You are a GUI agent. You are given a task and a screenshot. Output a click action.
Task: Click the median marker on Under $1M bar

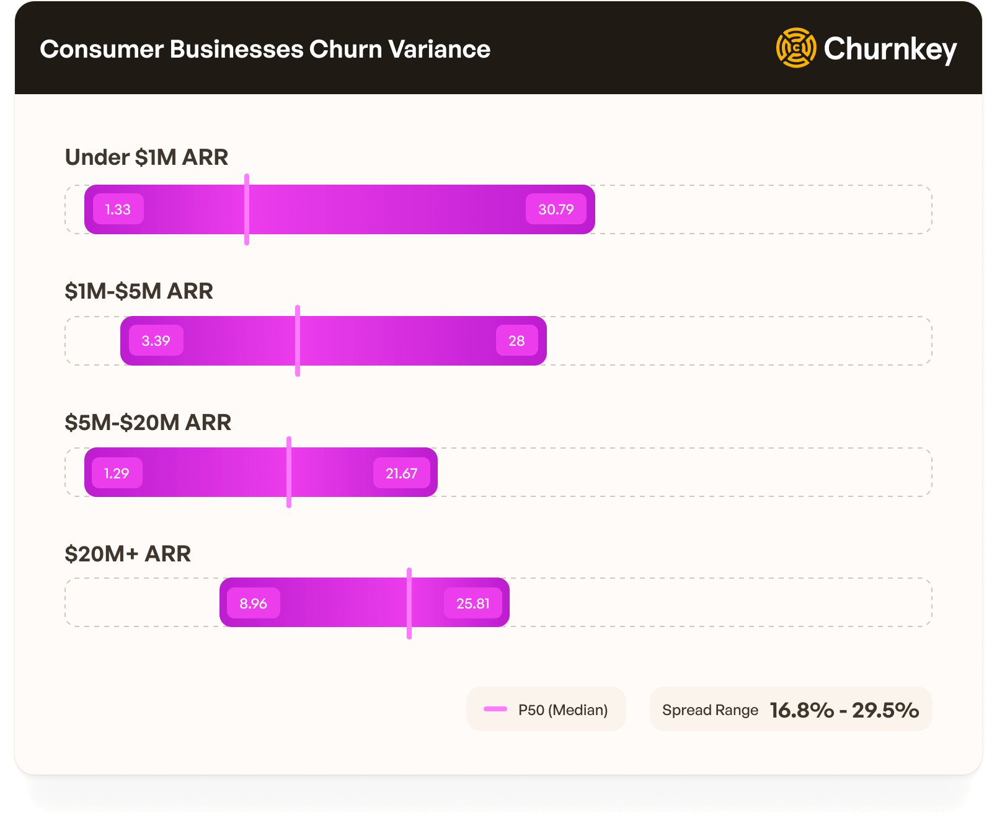click(247, 209)
